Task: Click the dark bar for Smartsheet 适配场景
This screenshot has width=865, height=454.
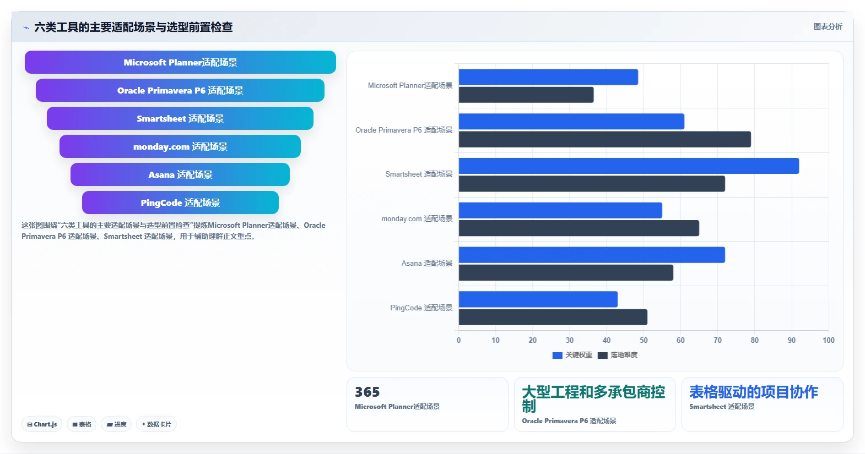Action: pyautogui.click(x=592, y=184)
